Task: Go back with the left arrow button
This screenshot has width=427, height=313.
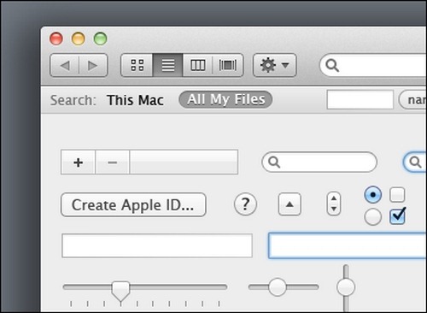Action: point(65,66)
